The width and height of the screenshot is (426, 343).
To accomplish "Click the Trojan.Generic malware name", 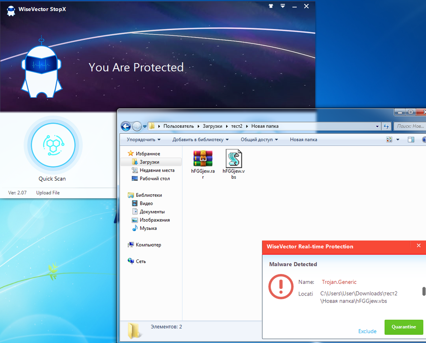I will 339,282.
